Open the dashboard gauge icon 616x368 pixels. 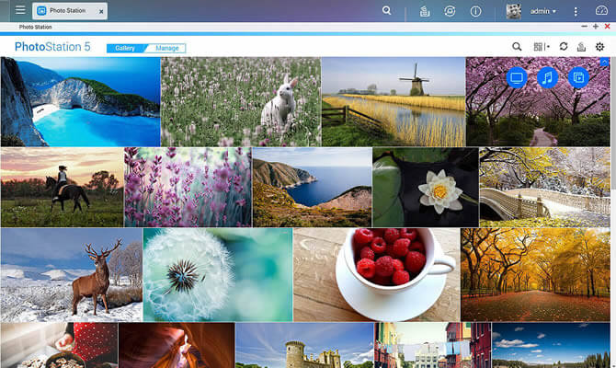[x=602, y=11]
